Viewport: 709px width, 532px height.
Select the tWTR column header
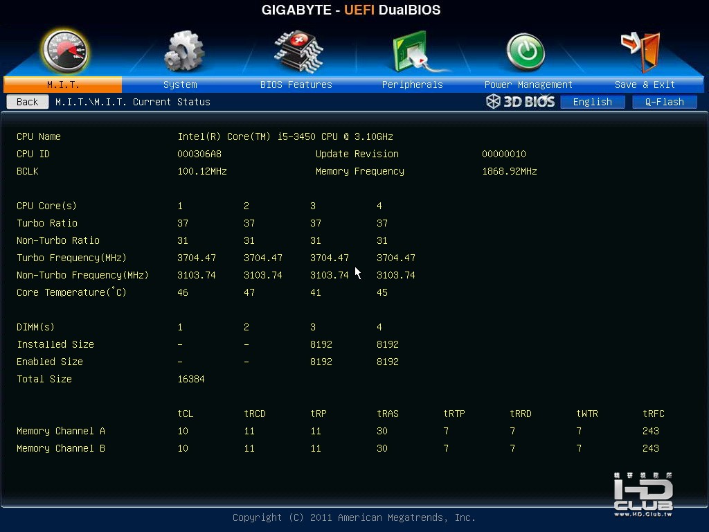coord(587,414)
